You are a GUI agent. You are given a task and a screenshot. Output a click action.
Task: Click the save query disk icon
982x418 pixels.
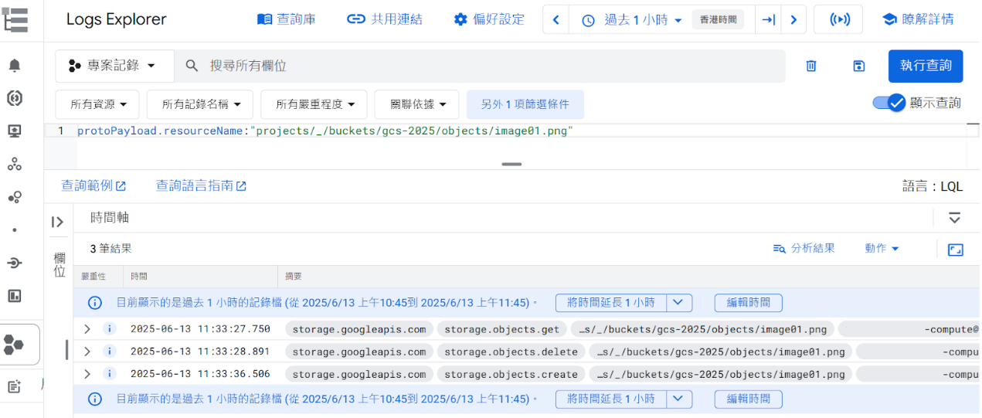(x=858, y=66)
